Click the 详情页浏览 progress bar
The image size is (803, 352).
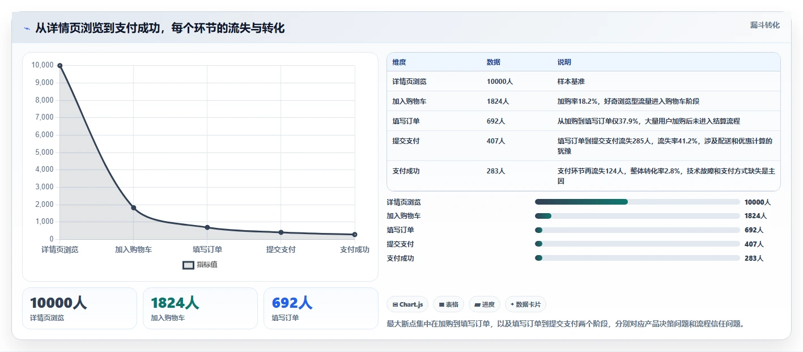tap(638, 202)
